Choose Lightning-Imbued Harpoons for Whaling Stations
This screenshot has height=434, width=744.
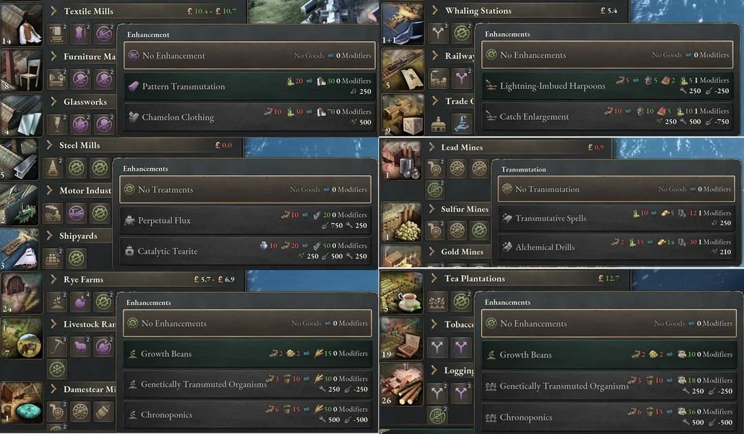(607, 85)
